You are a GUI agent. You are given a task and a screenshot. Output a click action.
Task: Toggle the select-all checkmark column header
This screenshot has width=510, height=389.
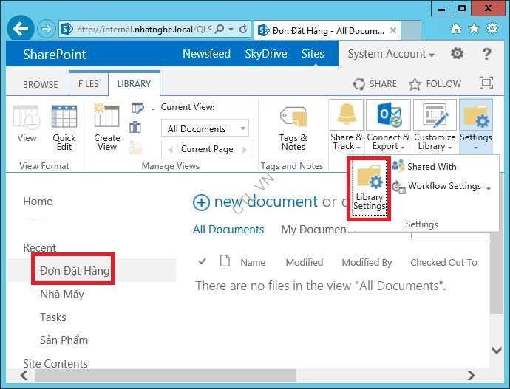tap(203, 261)
